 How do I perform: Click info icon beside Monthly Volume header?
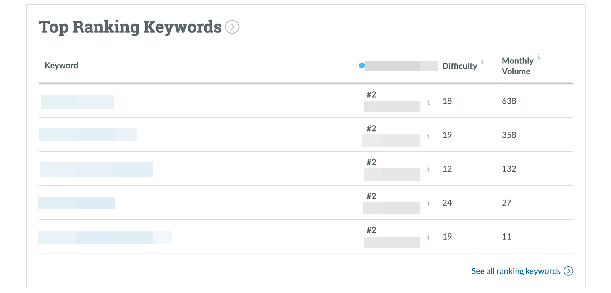pos(538,57)
